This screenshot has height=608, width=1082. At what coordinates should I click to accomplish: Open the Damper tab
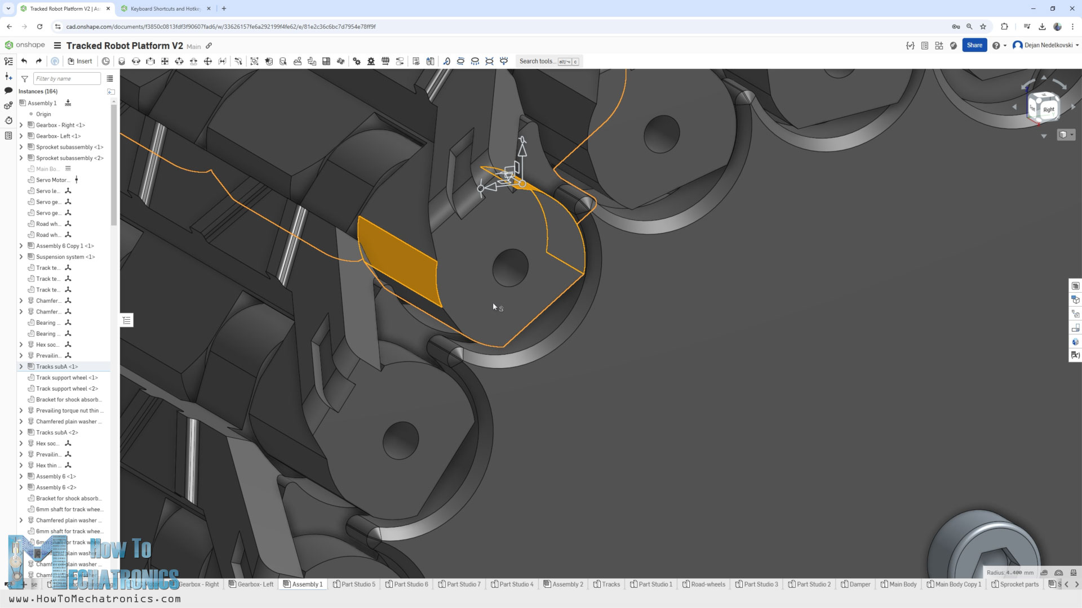855,584
